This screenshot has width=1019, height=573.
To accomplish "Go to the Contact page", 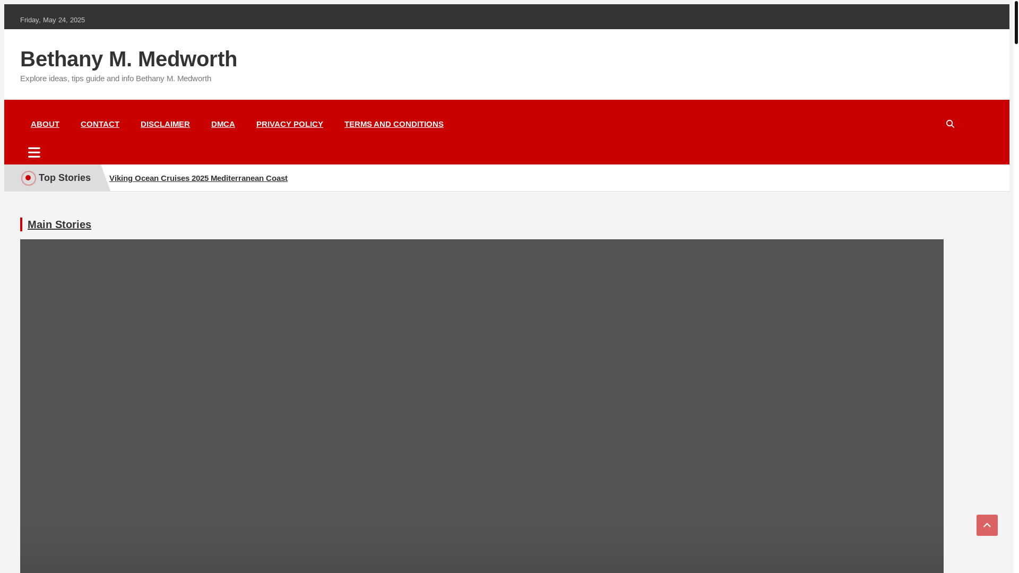I will click(100, 124).
